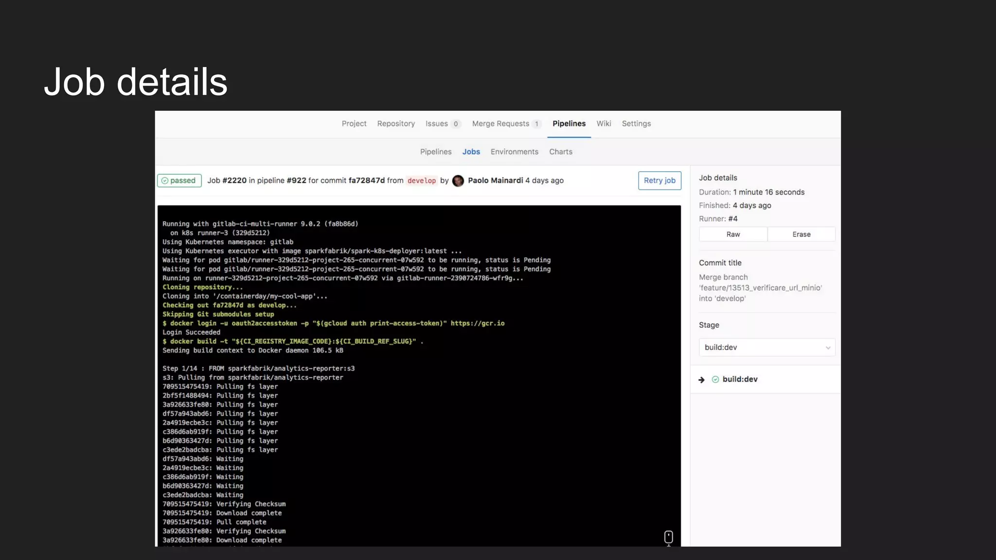Click the Retry job button
The image size is (996, 560).
(x=659, y=180)
